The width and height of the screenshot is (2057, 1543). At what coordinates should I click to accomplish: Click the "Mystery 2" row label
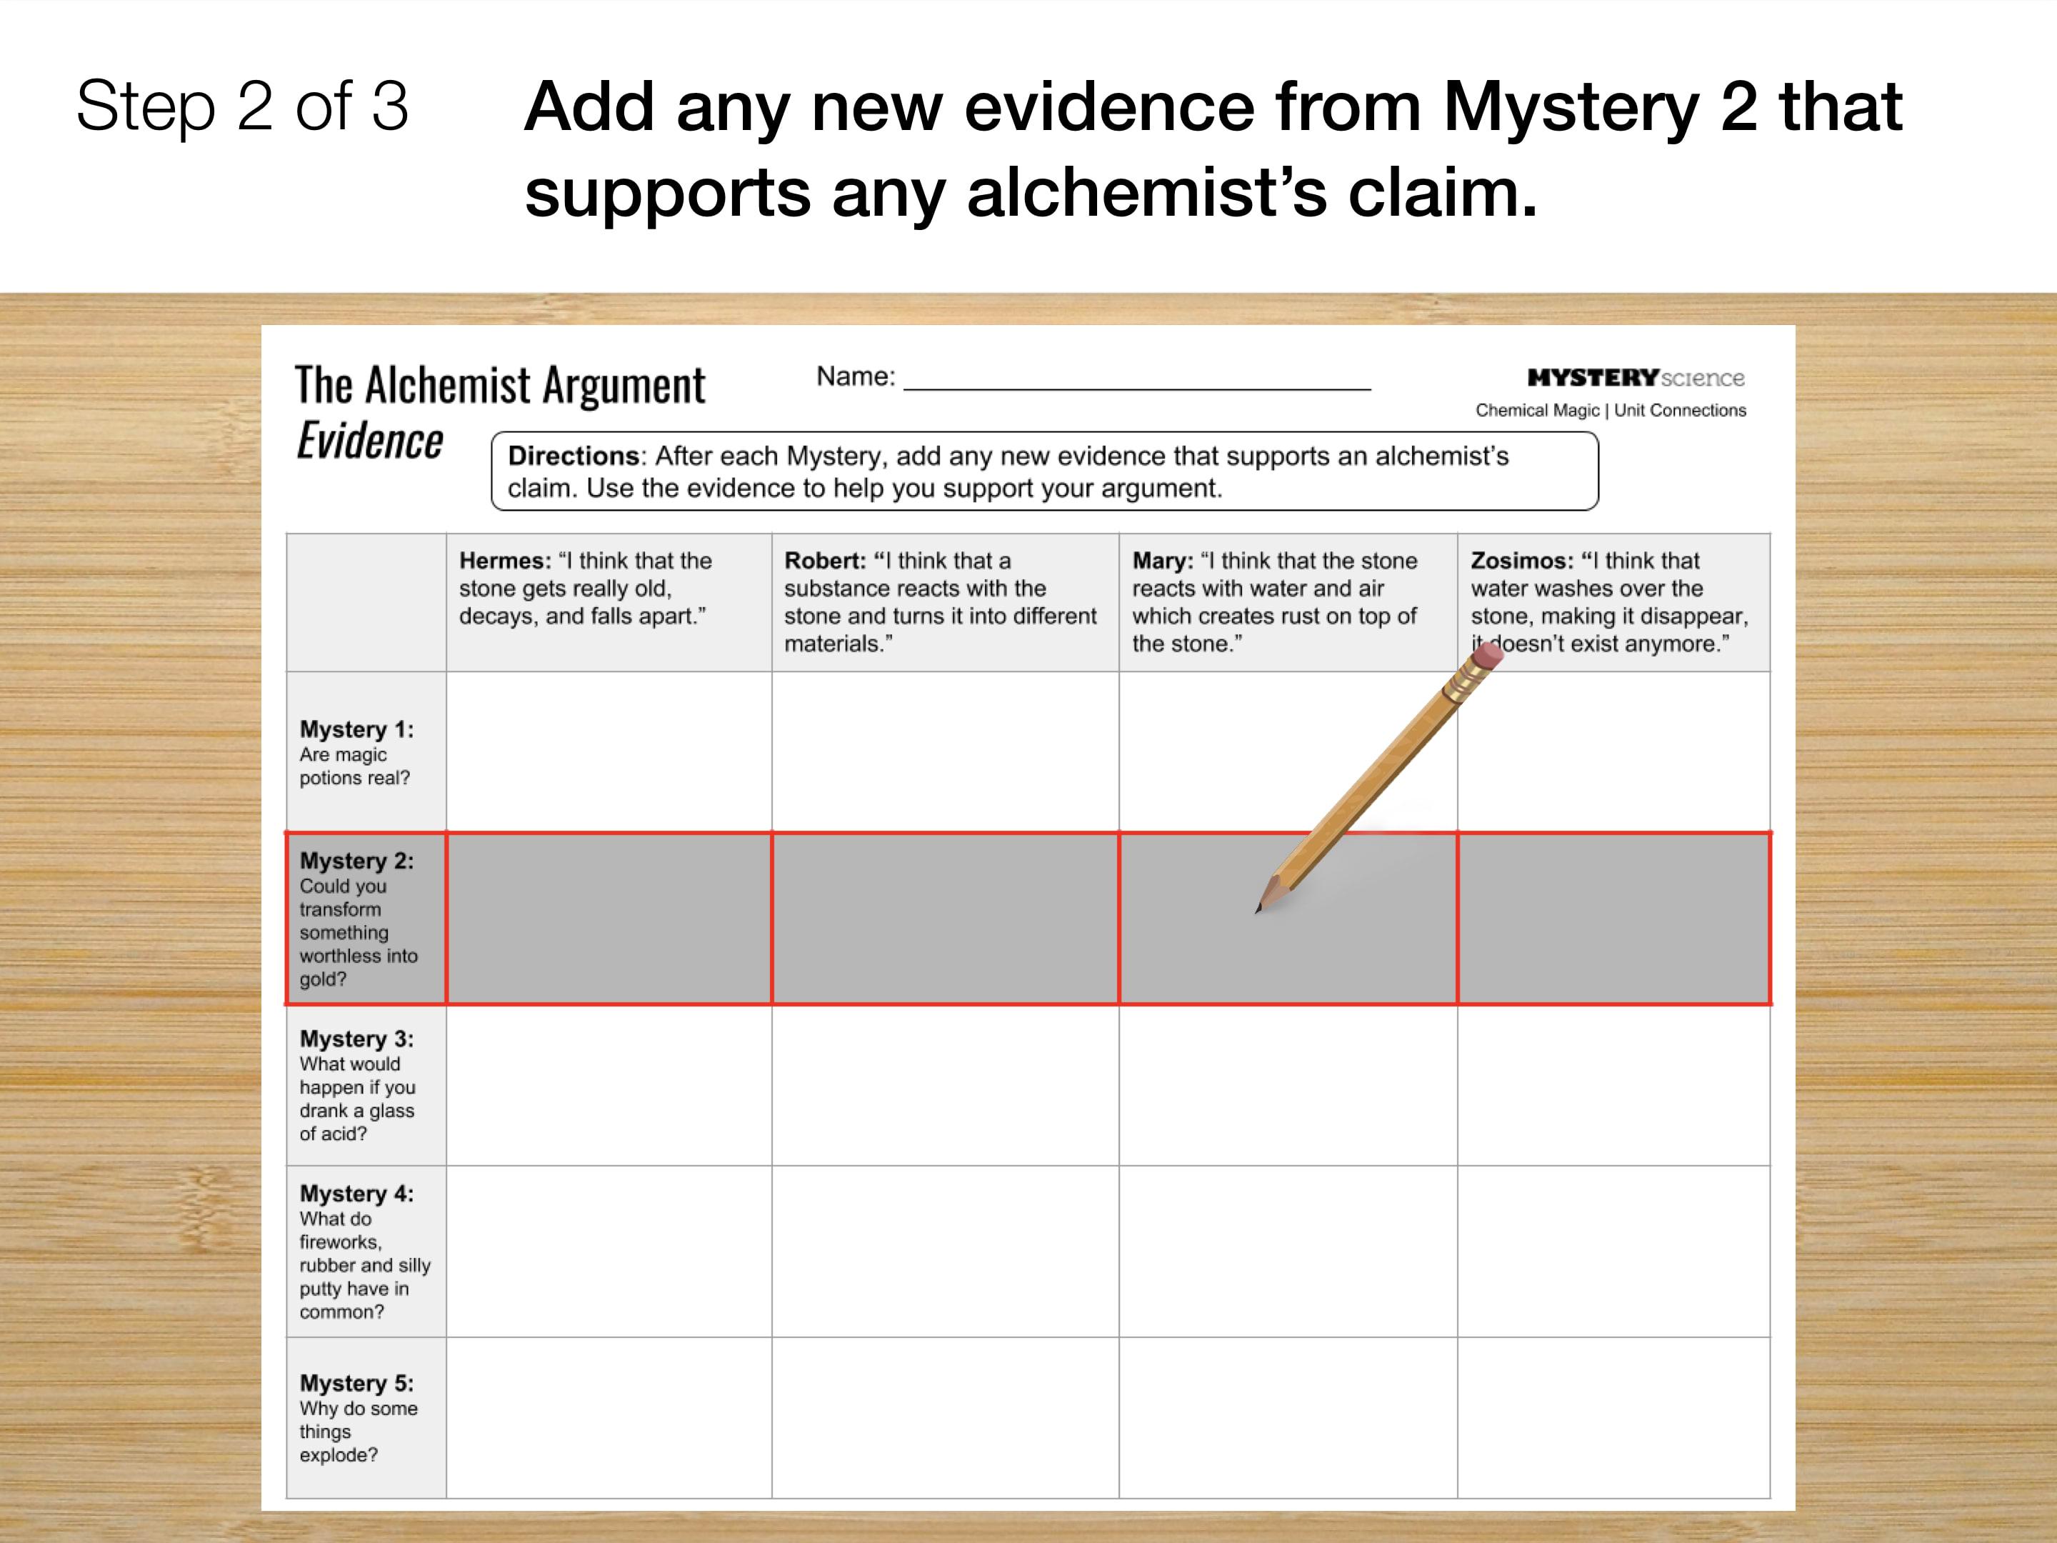[x=366, y=919]
